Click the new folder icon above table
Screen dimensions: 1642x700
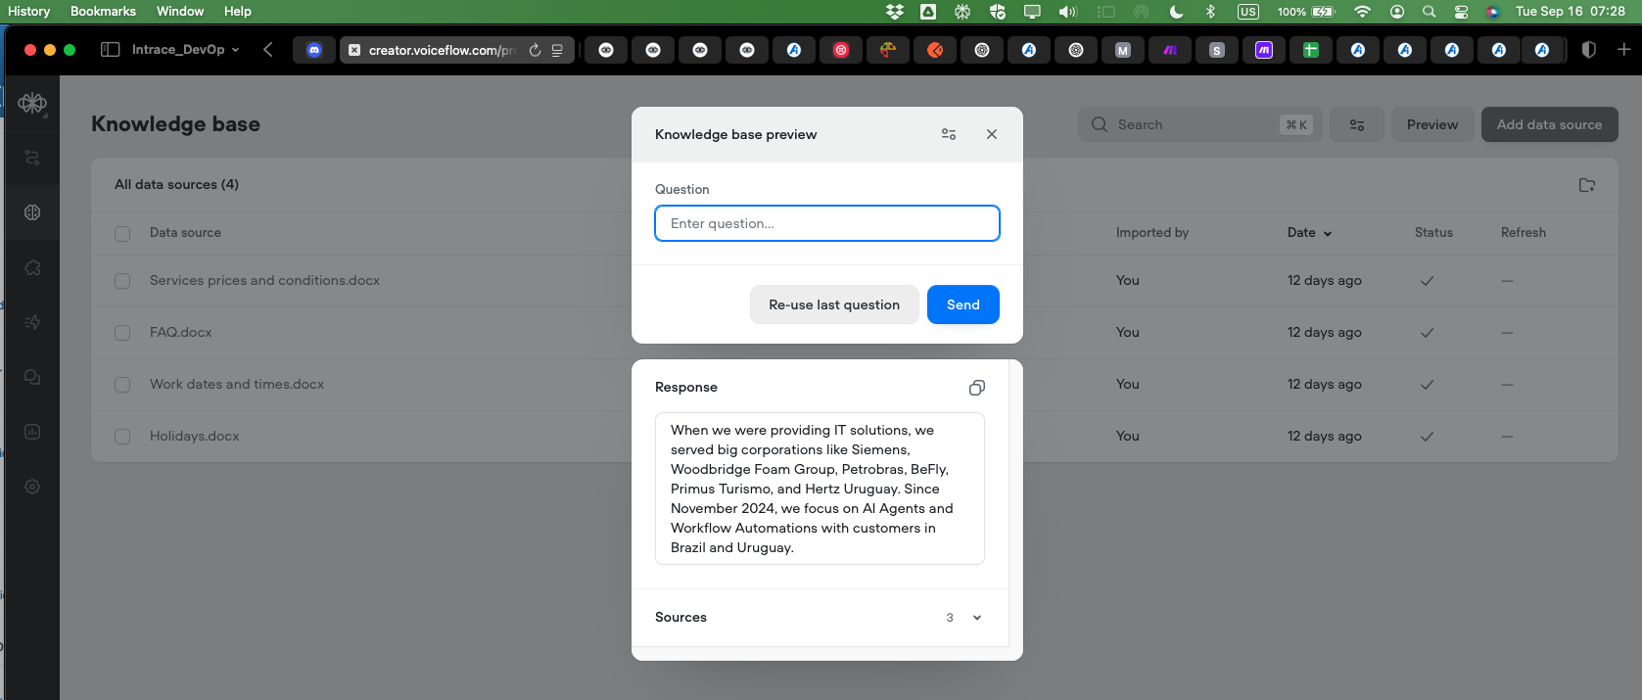[x=1587, y=185]
